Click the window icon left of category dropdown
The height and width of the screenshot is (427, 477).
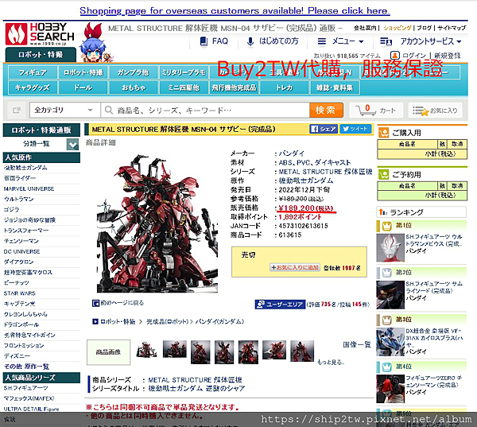tap(17, 111)
